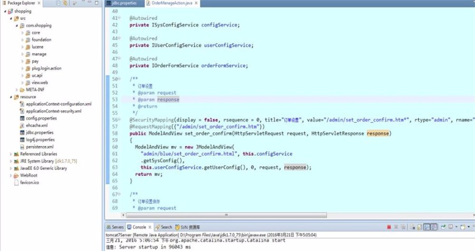Collapse all in Package Explorer toolbar
The width and height of the screenshot is (475, 251).
pos(58,3)
